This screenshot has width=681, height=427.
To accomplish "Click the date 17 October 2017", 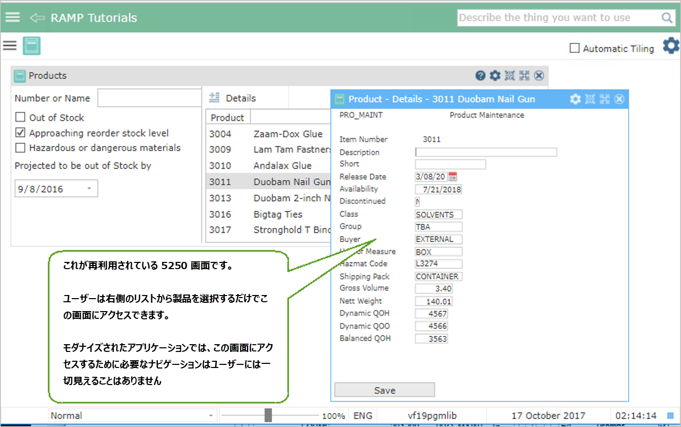I will click(548, 416).
